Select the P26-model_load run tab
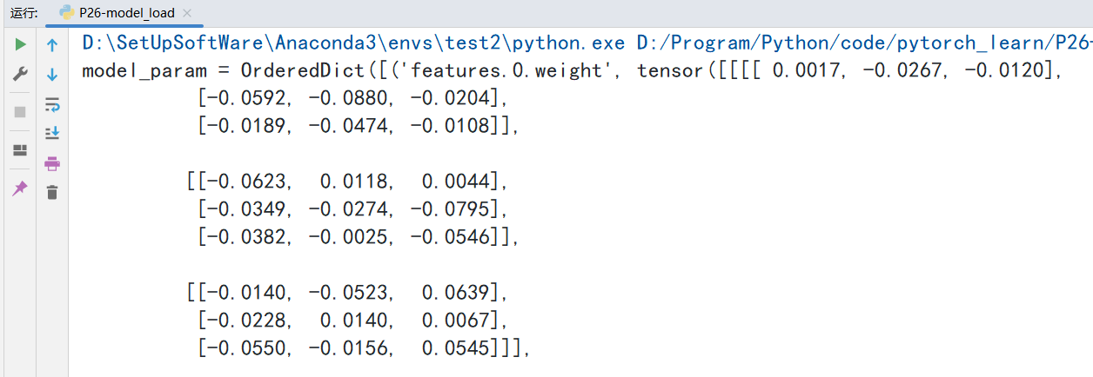The image size is (1093, 377). (126, 13)
